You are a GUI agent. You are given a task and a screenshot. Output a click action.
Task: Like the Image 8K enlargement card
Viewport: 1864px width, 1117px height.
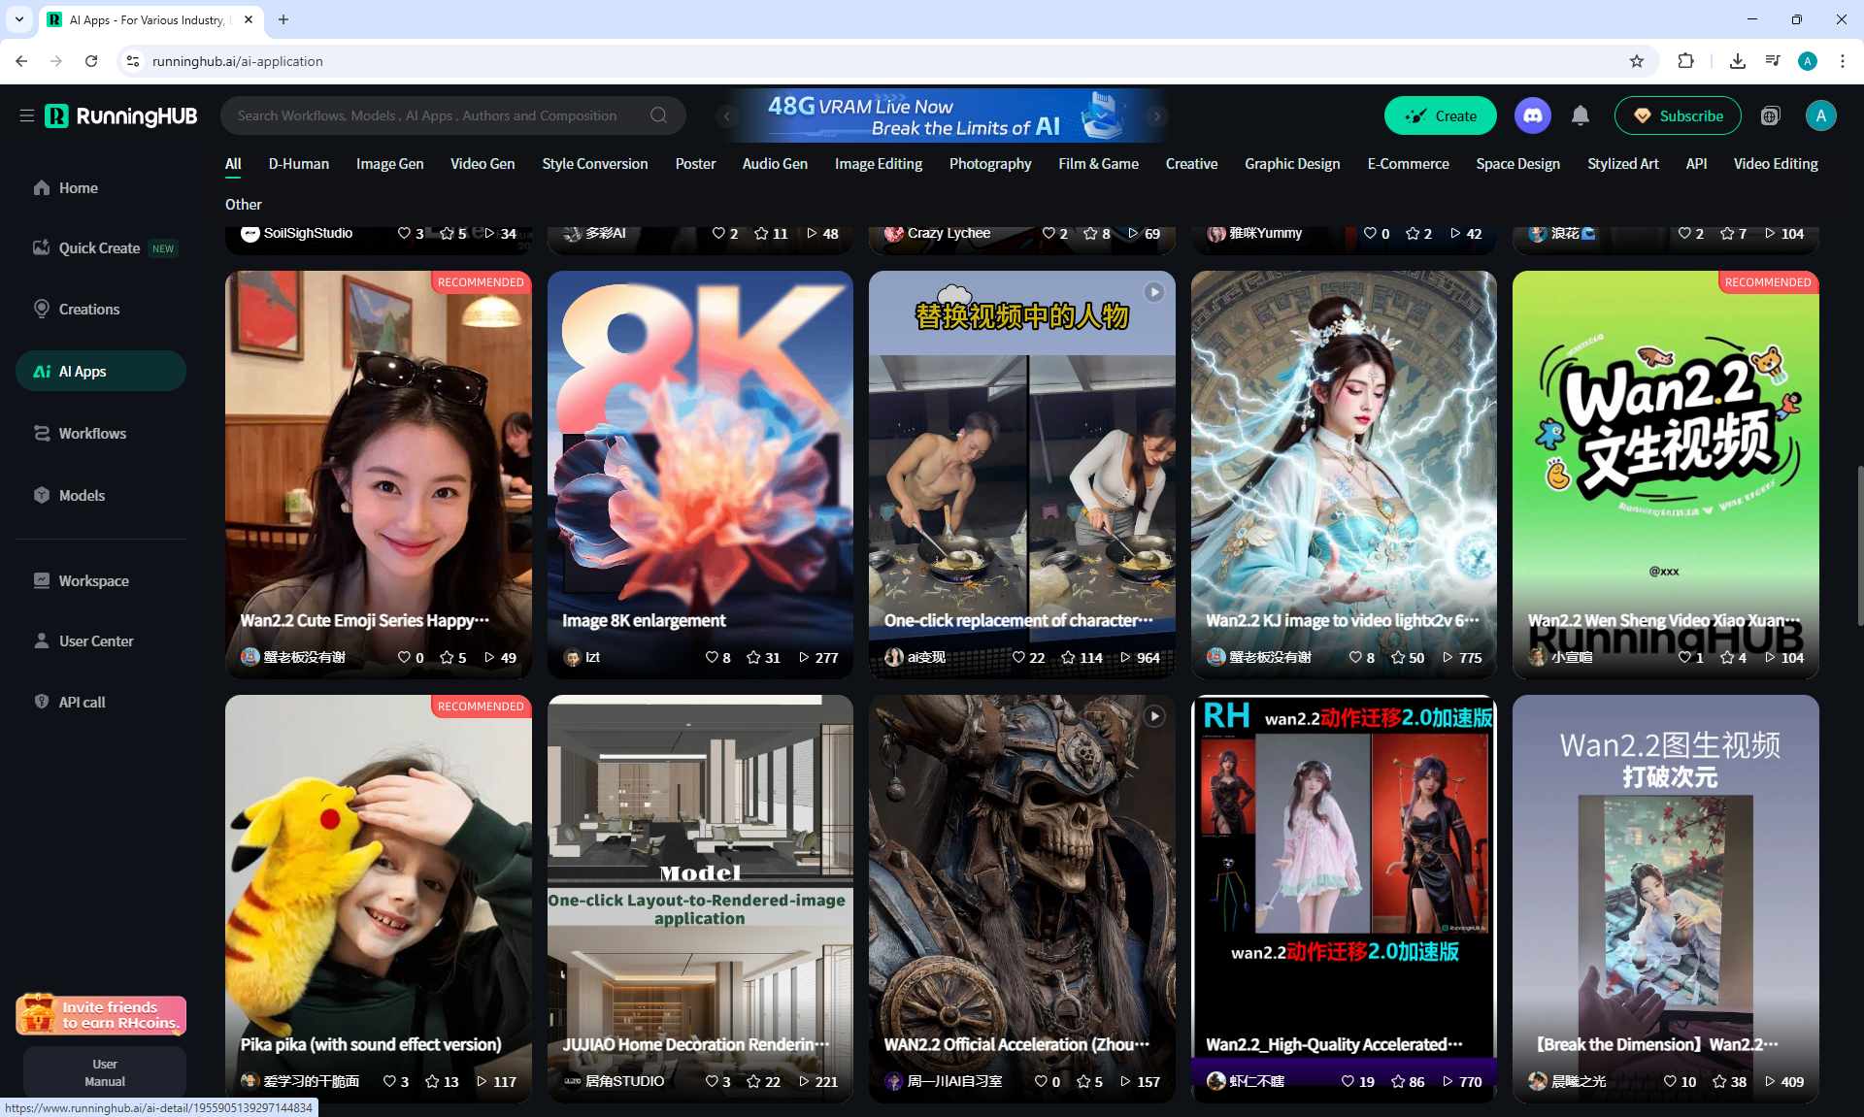[712, 657]
